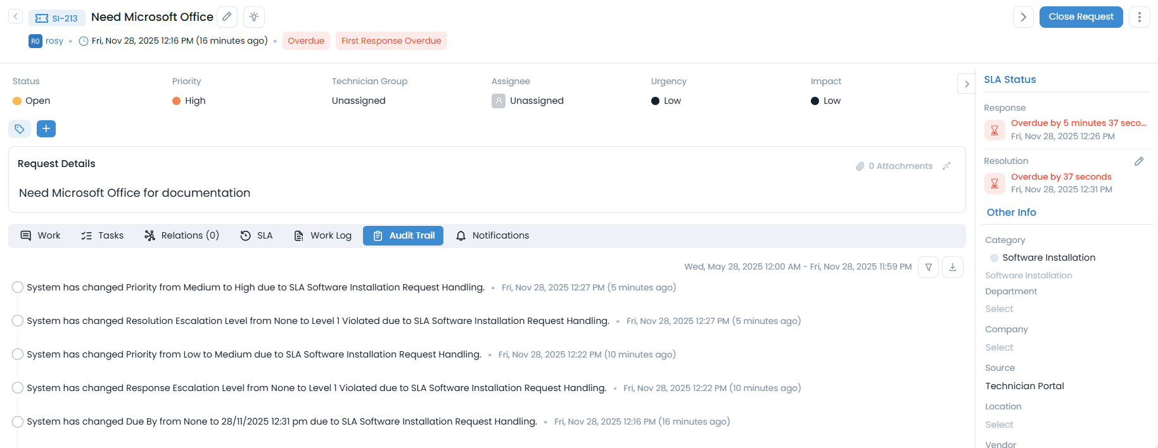Click the lightbulb suggestion icon beside title
The width and height of the screenshot is (1158, 448).
(x=254, y=17)
